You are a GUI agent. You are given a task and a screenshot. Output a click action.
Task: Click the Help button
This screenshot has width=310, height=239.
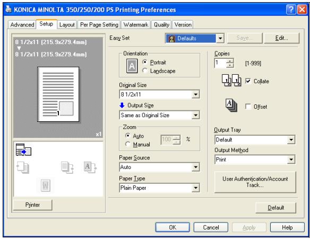(287, 227)
